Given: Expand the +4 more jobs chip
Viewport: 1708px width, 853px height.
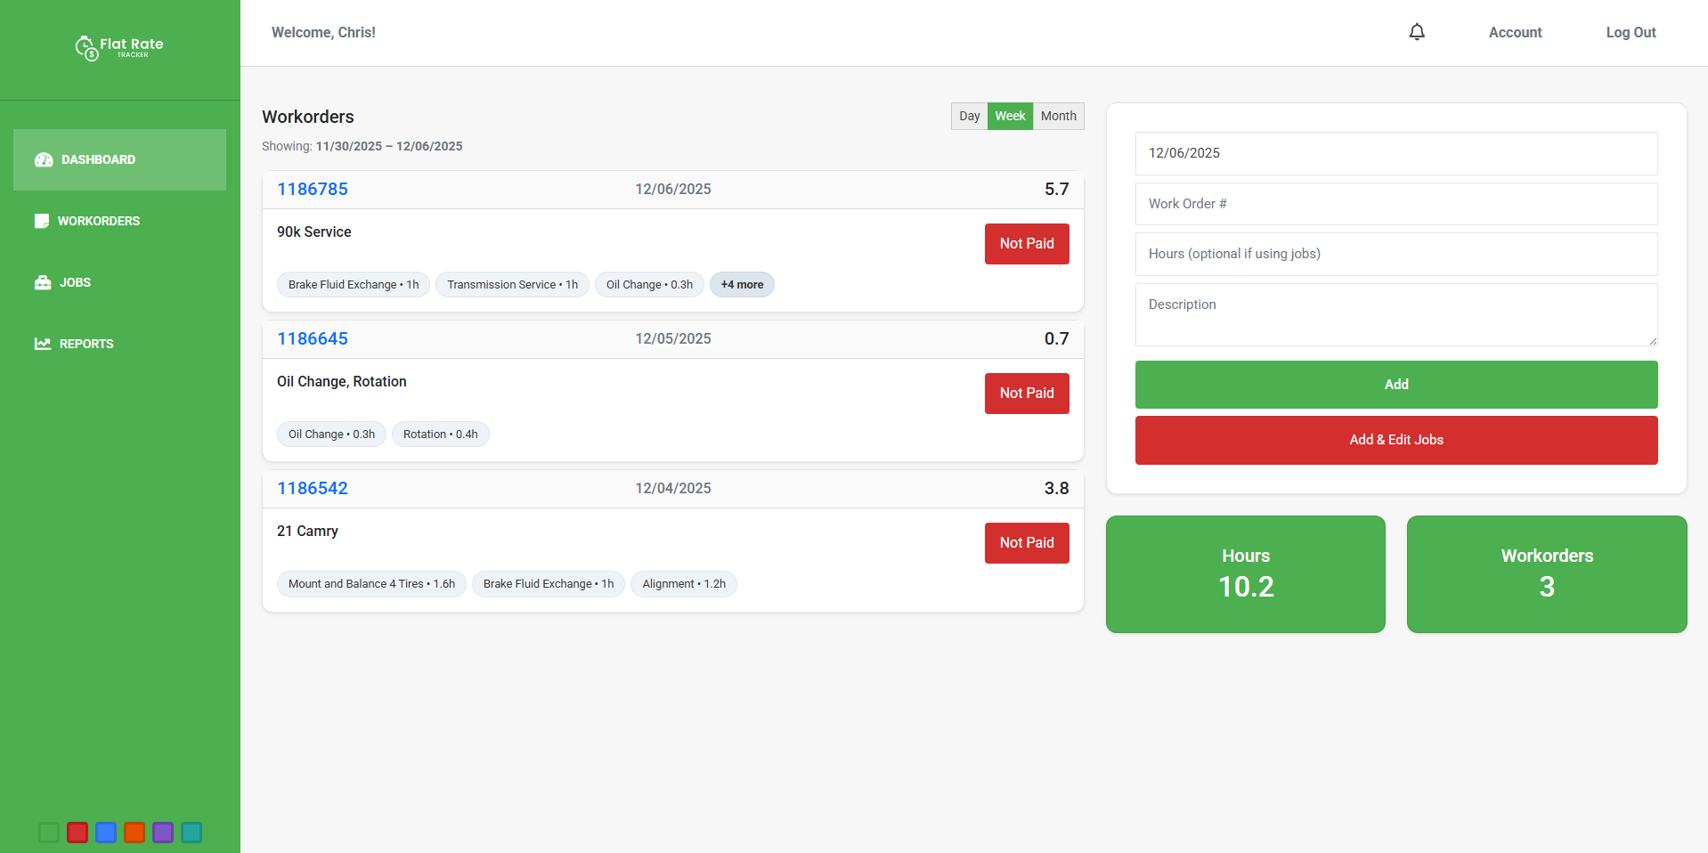Looking at the screenshot, I should click(x=742, y=284).
